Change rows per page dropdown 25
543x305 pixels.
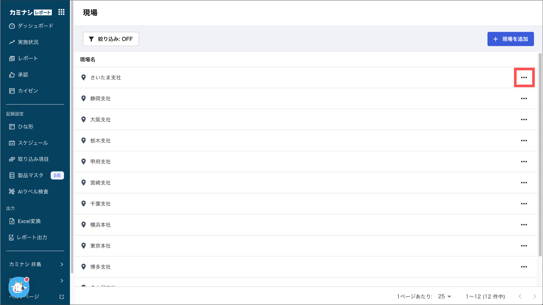(x=445, y=296)
